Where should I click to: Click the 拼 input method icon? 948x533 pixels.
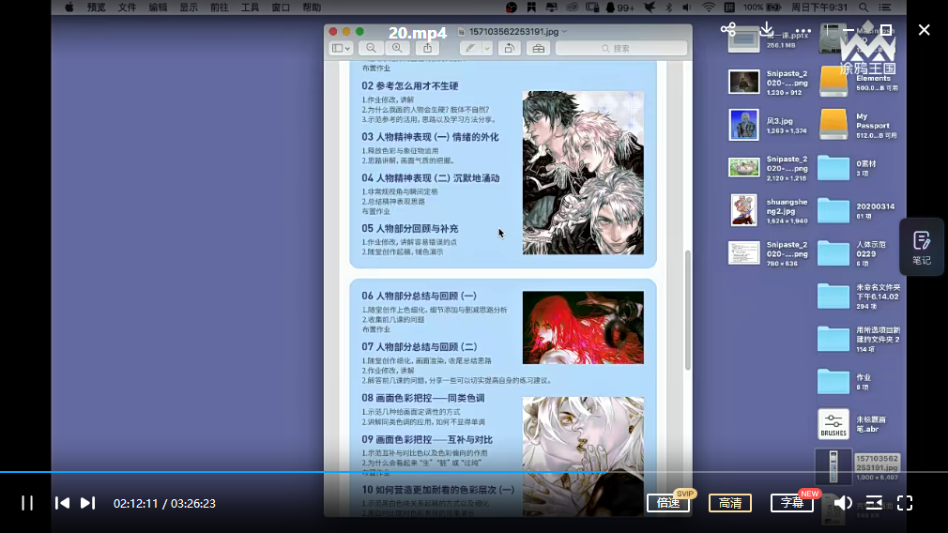(729, 8)
